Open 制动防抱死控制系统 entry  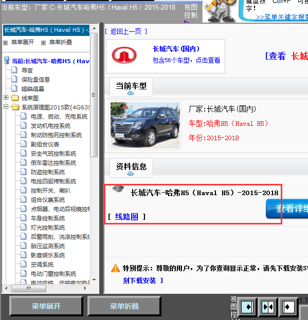pos(56,135)
